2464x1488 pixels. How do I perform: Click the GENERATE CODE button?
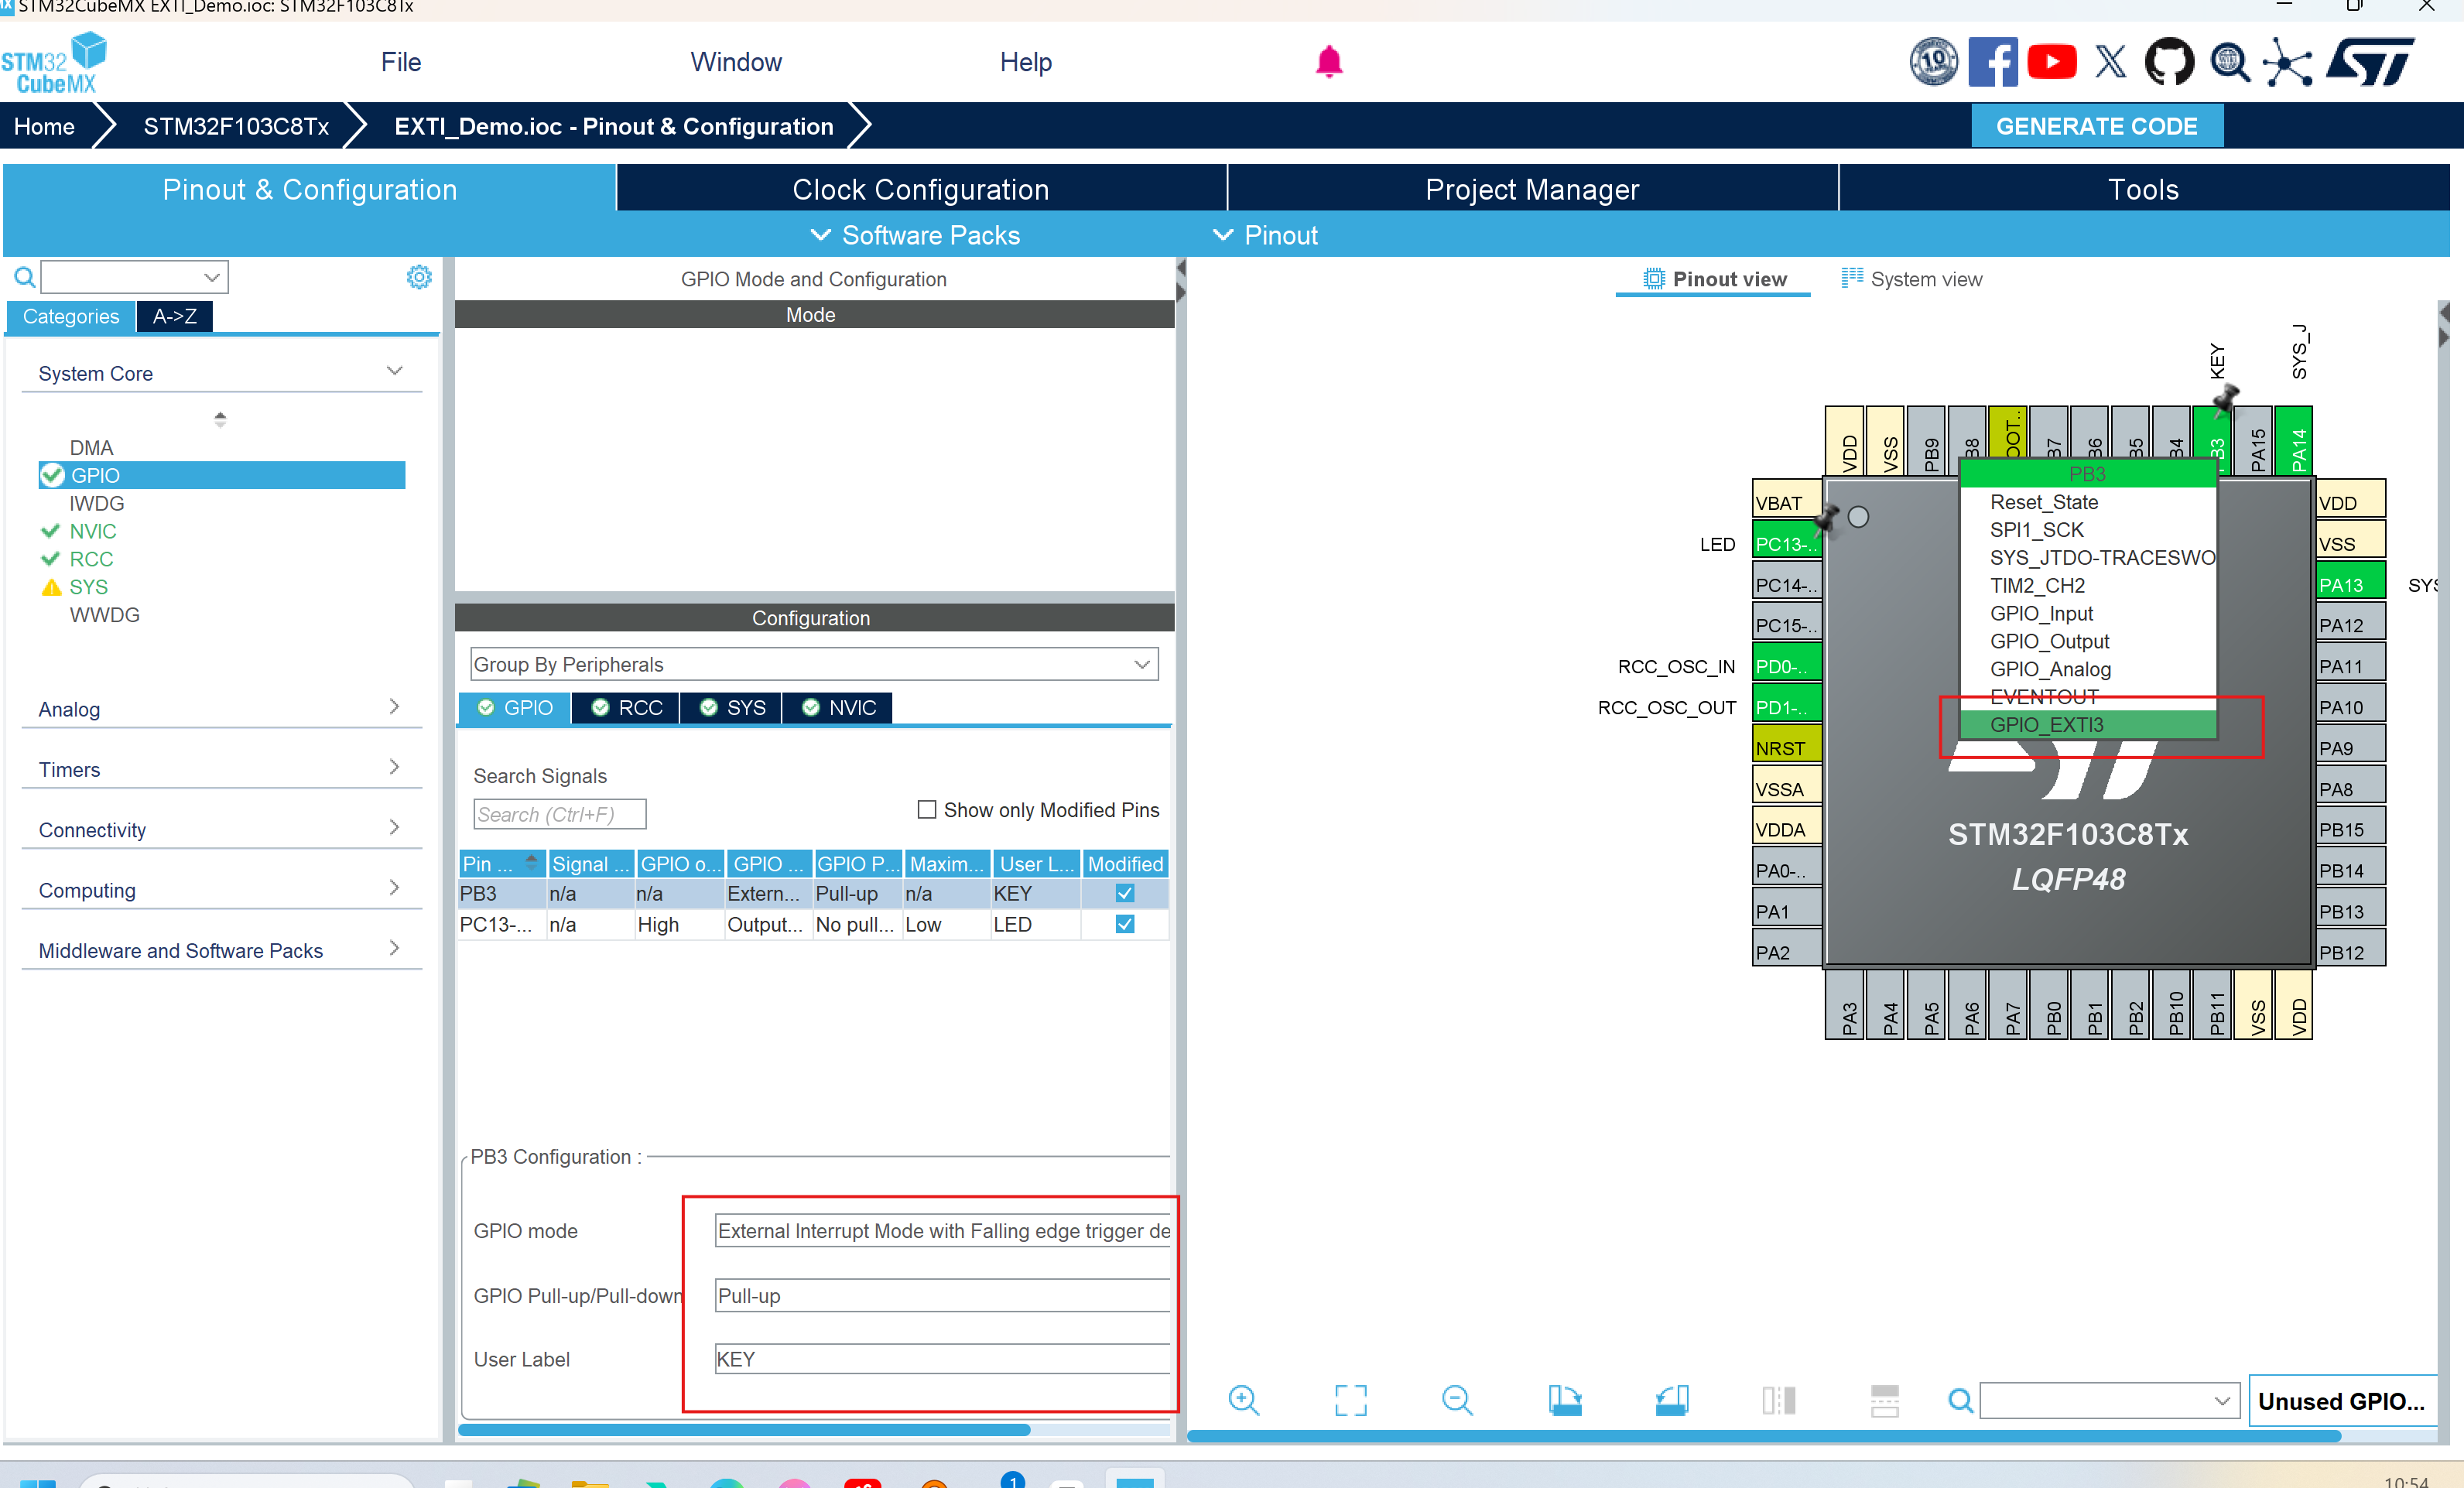(2096, 126)
